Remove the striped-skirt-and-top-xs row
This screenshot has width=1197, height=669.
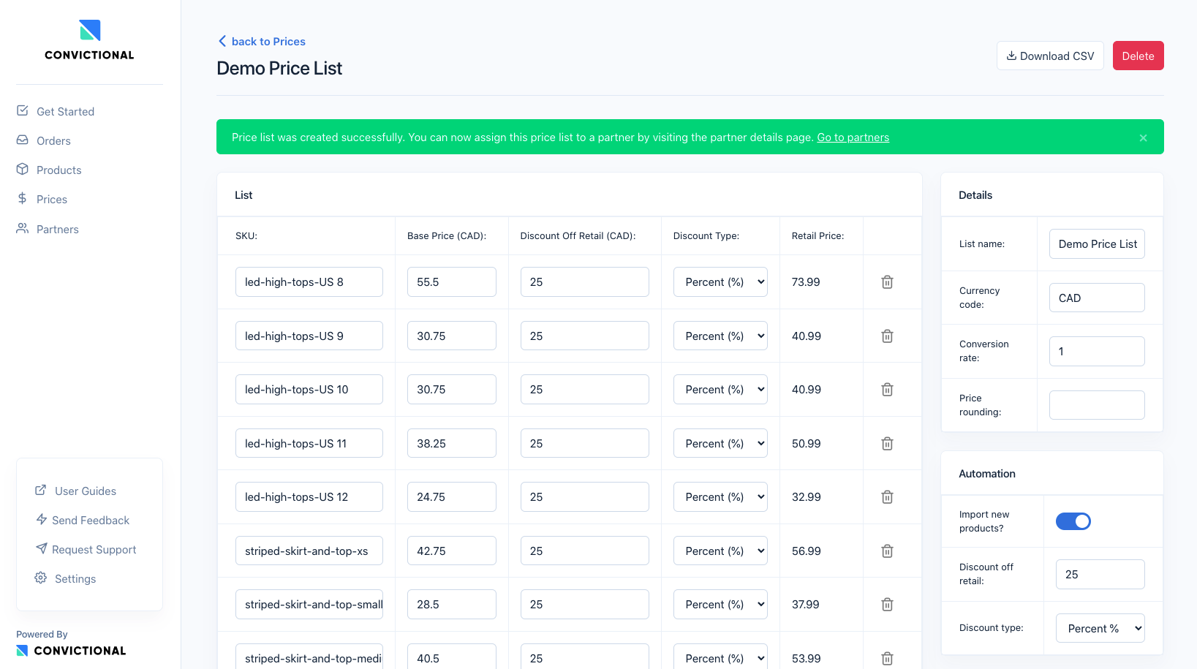tap(887, 551)
